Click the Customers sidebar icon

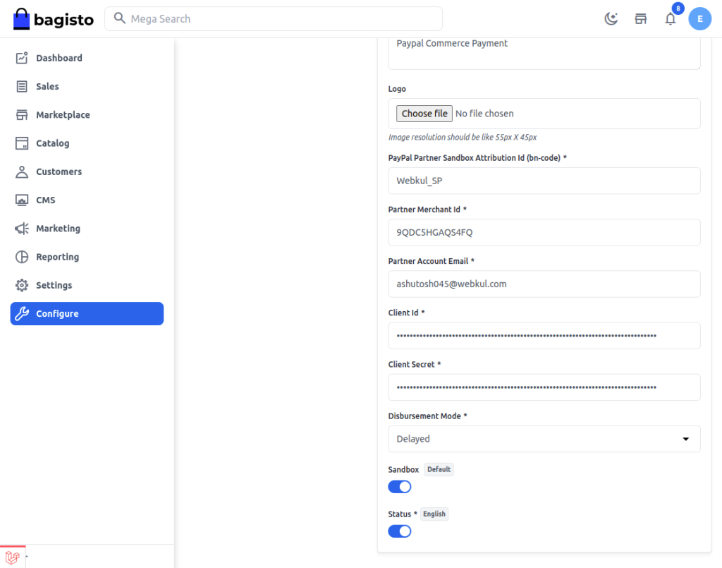click(22, 172)
